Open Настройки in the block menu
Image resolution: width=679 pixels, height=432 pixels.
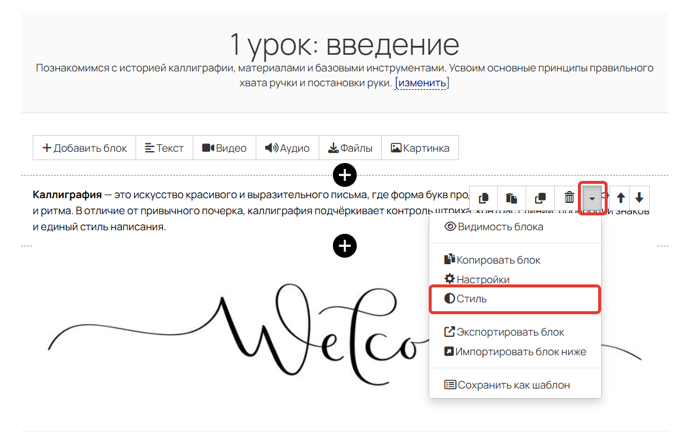[x=477, y=279]
